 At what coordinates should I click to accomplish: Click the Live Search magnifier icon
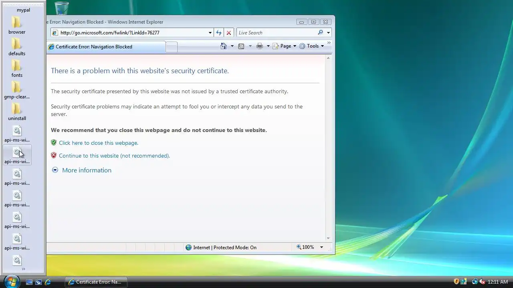[x=320, y=32]
